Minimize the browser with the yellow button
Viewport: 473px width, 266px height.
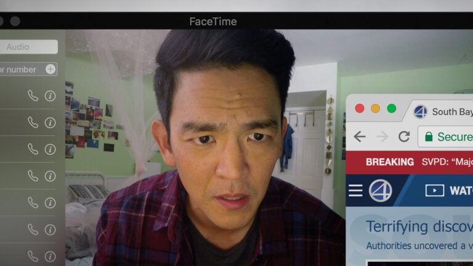[375, 108]
